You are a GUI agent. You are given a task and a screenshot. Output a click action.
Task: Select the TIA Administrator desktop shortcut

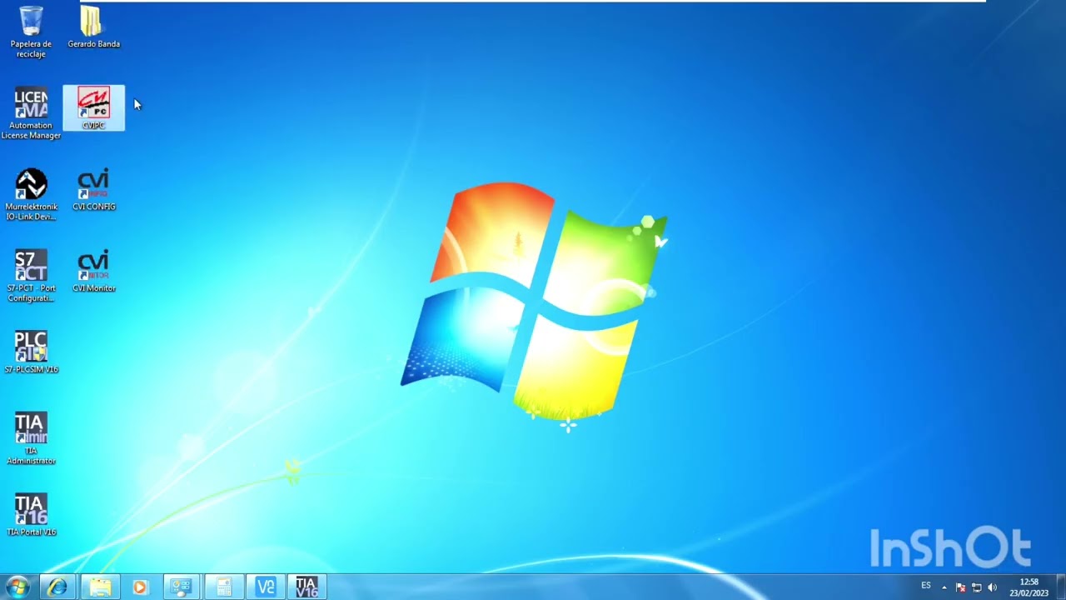tap(31, 439)
